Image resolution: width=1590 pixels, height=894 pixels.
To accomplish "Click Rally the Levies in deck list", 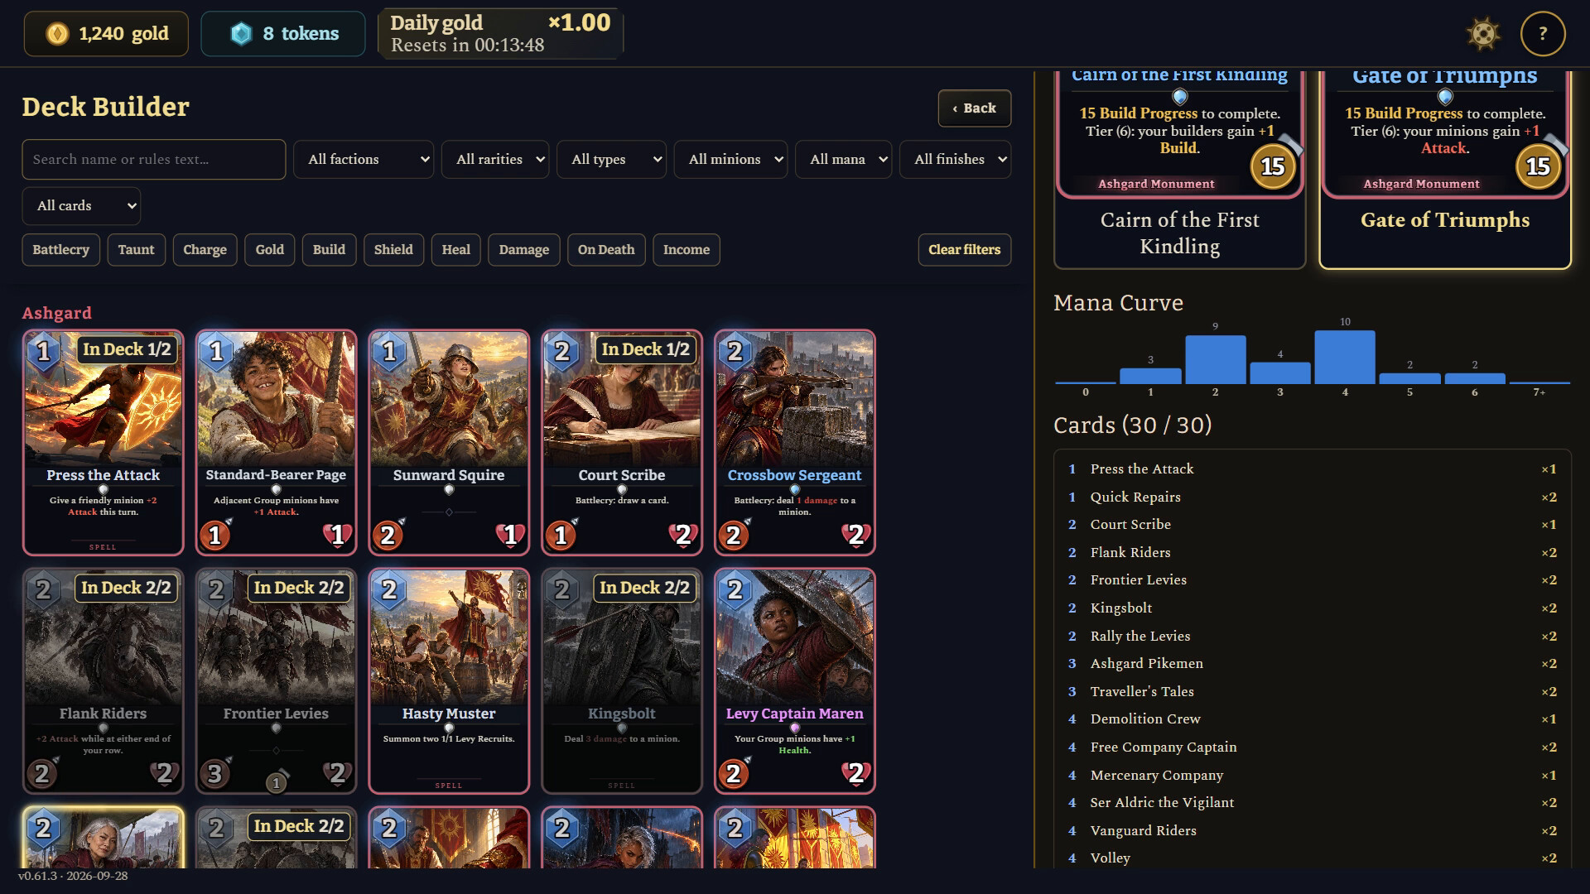I will coord(1313,637).
